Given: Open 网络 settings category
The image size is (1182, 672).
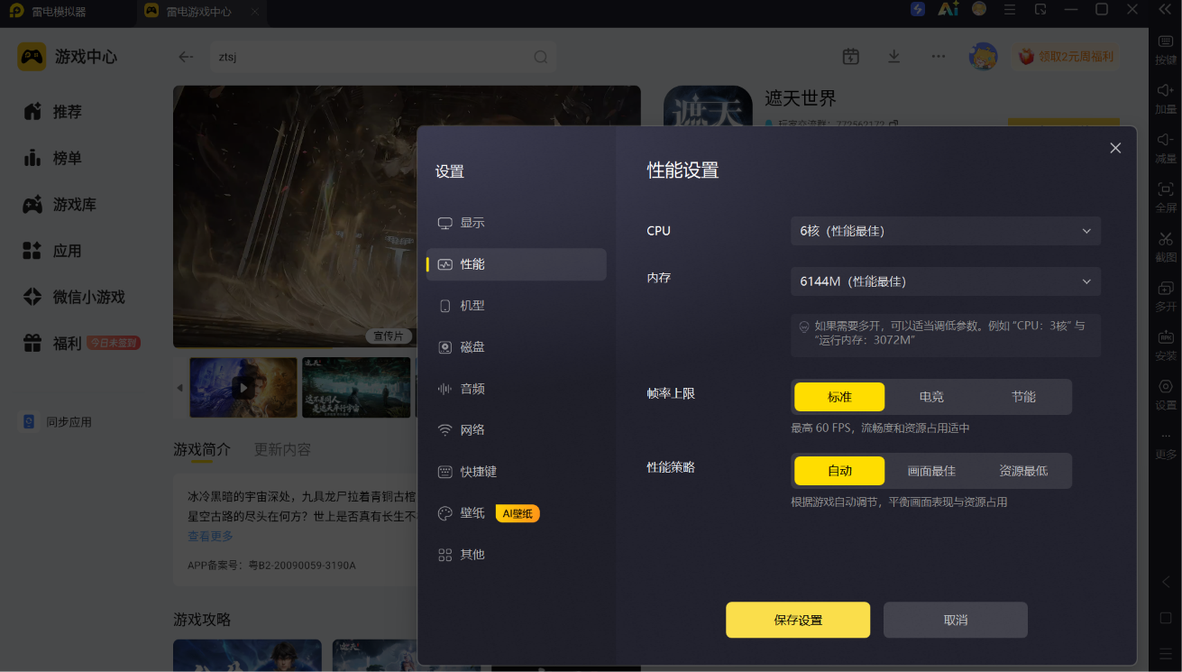Looking at the screenshot, I should coord(517,430).
